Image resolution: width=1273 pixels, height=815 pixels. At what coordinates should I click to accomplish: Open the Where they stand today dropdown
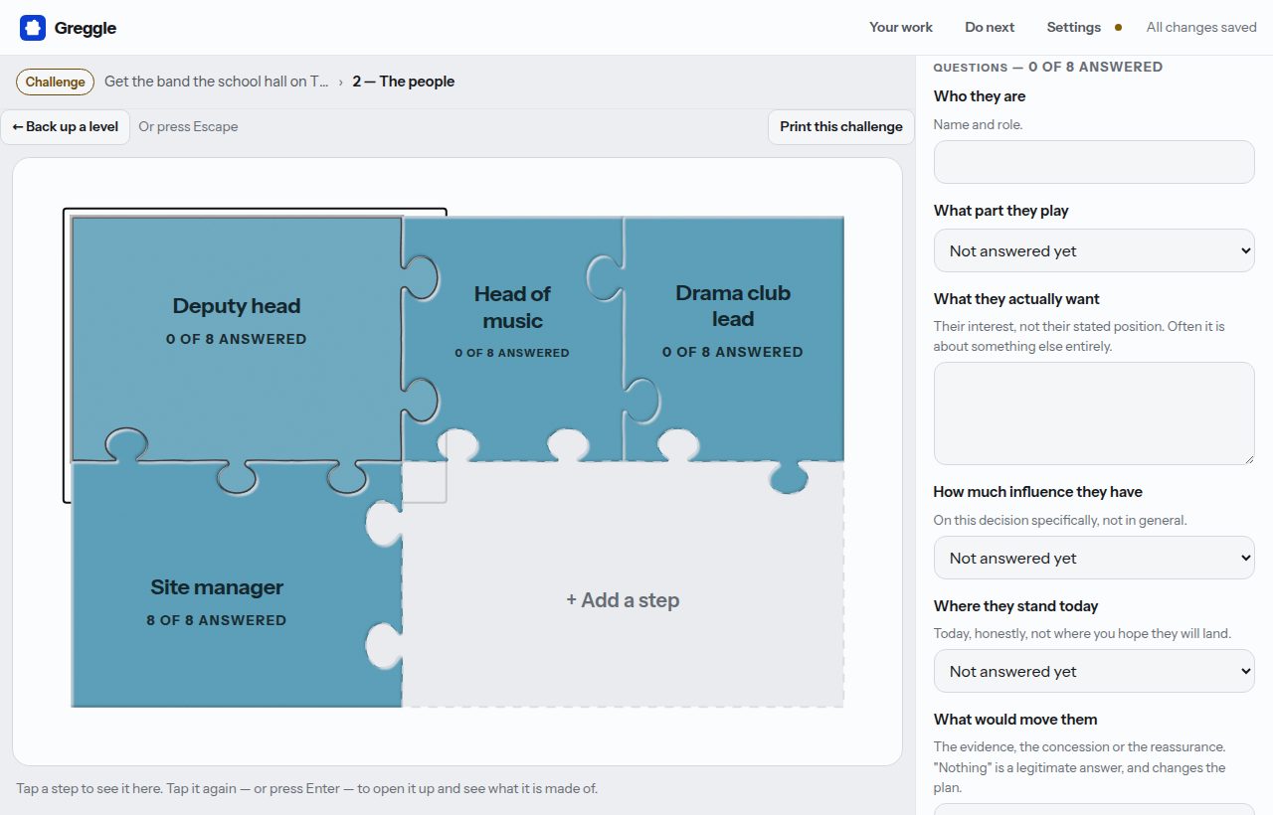click(x=1094, y=671)
